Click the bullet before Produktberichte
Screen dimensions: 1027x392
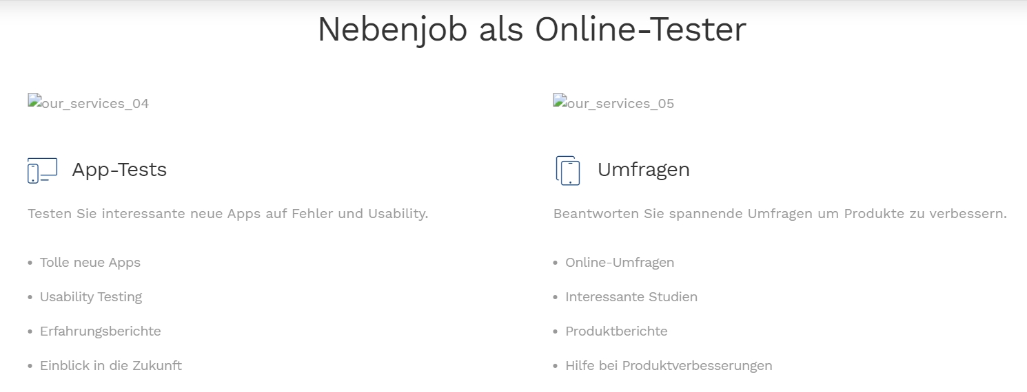click(x=556, y=332)
